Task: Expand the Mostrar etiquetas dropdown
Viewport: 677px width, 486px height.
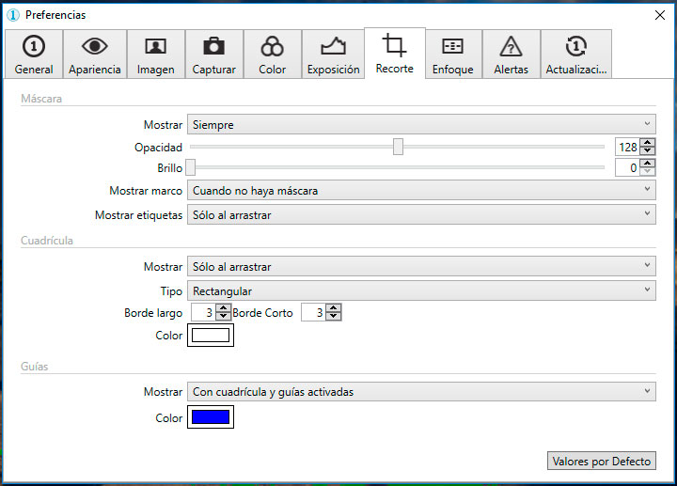Action: pyautogui.click(x=421, y=214)
